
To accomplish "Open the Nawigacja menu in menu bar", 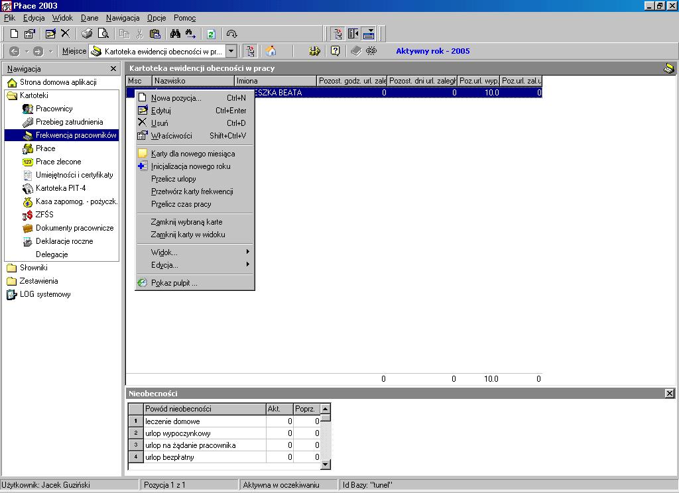I will [x=123, y=18].
